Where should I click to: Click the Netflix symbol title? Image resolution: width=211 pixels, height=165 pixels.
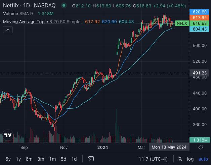(x=32, y=6)
